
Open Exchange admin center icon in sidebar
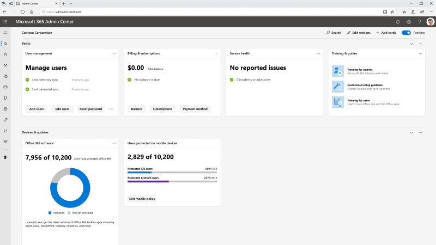(5, 157)
